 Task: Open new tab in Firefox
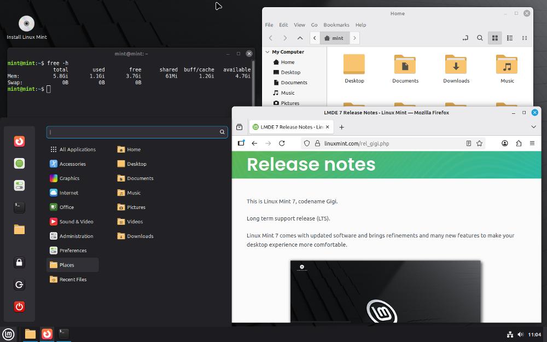tap(341, 127)
